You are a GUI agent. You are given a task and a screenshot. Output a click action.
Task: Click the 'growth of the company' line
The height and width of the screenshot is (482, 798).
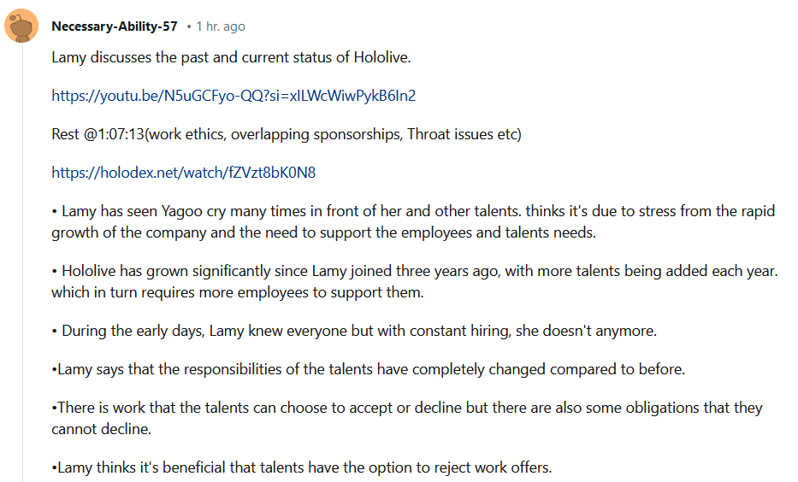323,232
